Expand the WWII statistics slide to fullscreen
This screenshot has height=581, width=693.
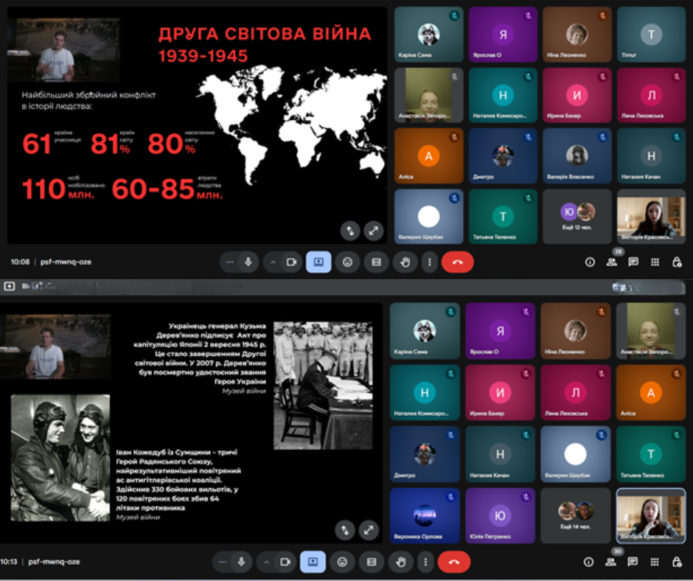click(x=374, y=231)
